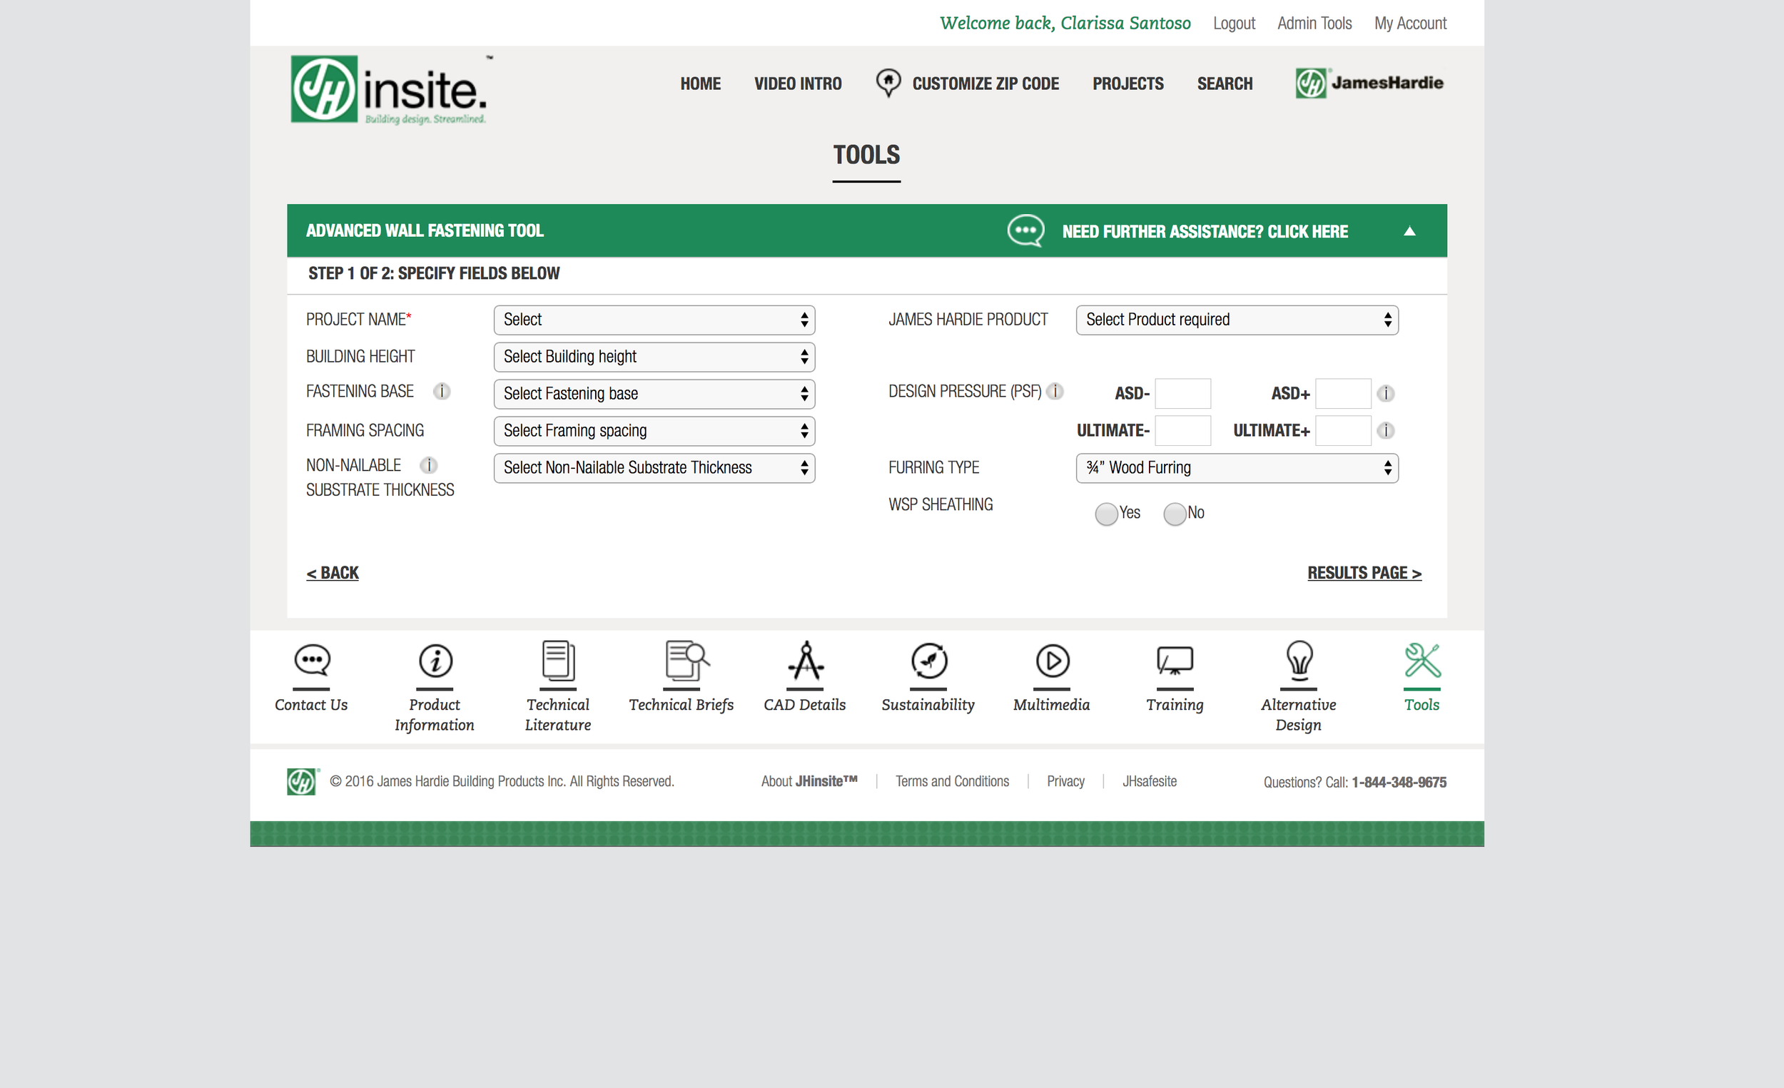The width and height of the screenshot is (1784, 1088).
Task: Open Privacy footer link
Action: coord(1065,781)
